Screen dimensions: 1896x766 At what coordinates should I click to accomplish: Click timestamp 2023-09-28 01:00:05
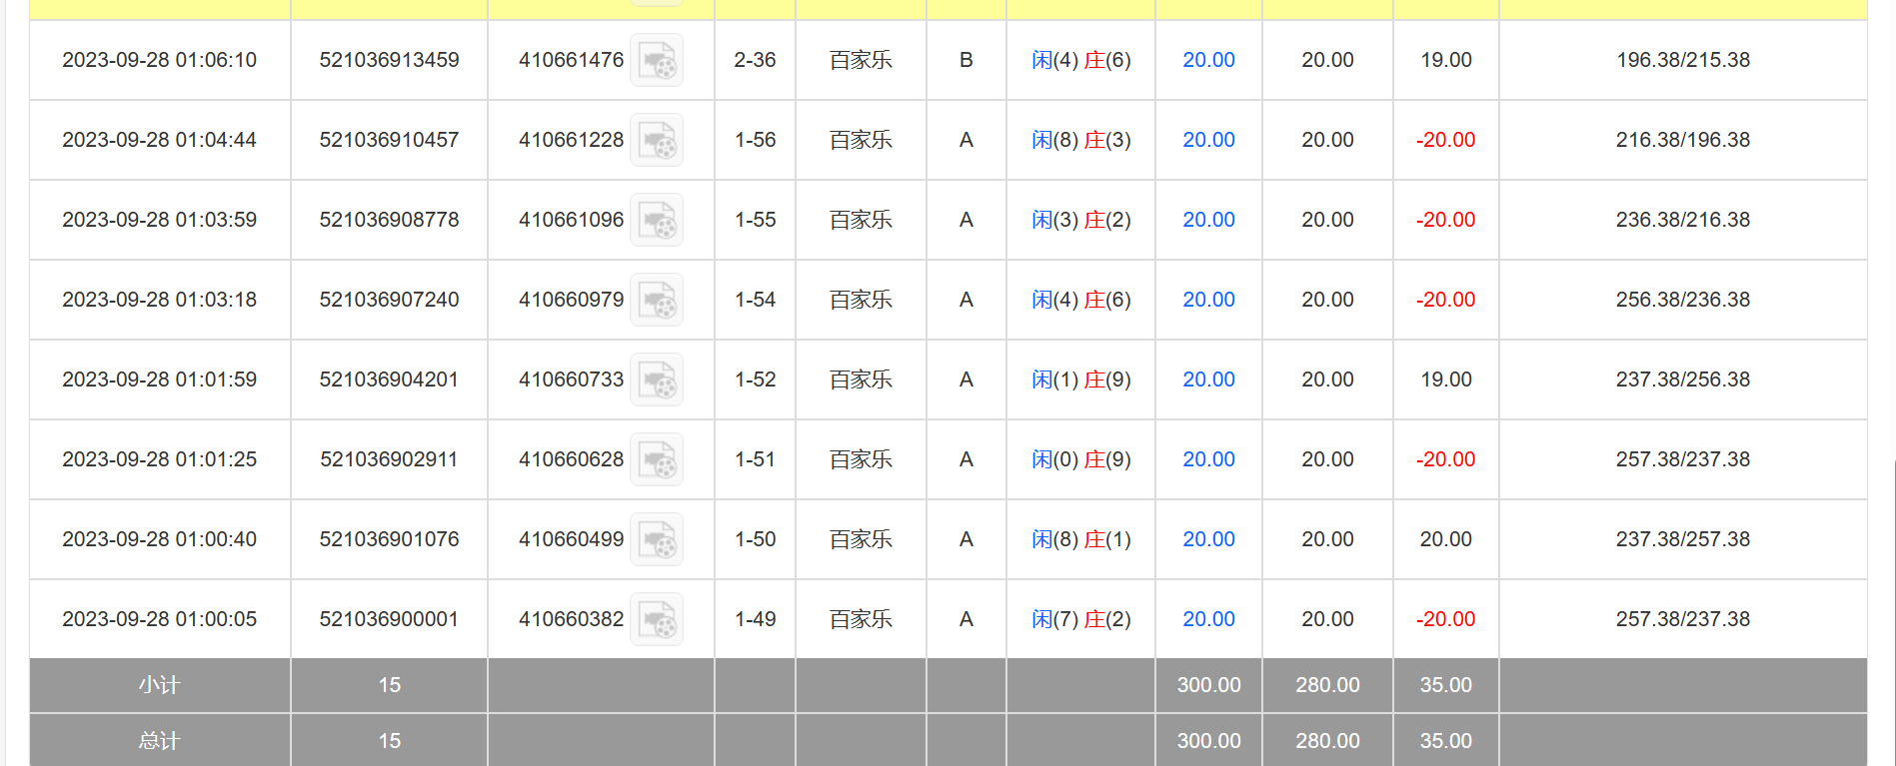pyautogui.click(x=160, y=619)
